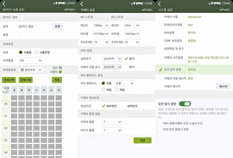Go back from SD card recording screen

[4, 4]
